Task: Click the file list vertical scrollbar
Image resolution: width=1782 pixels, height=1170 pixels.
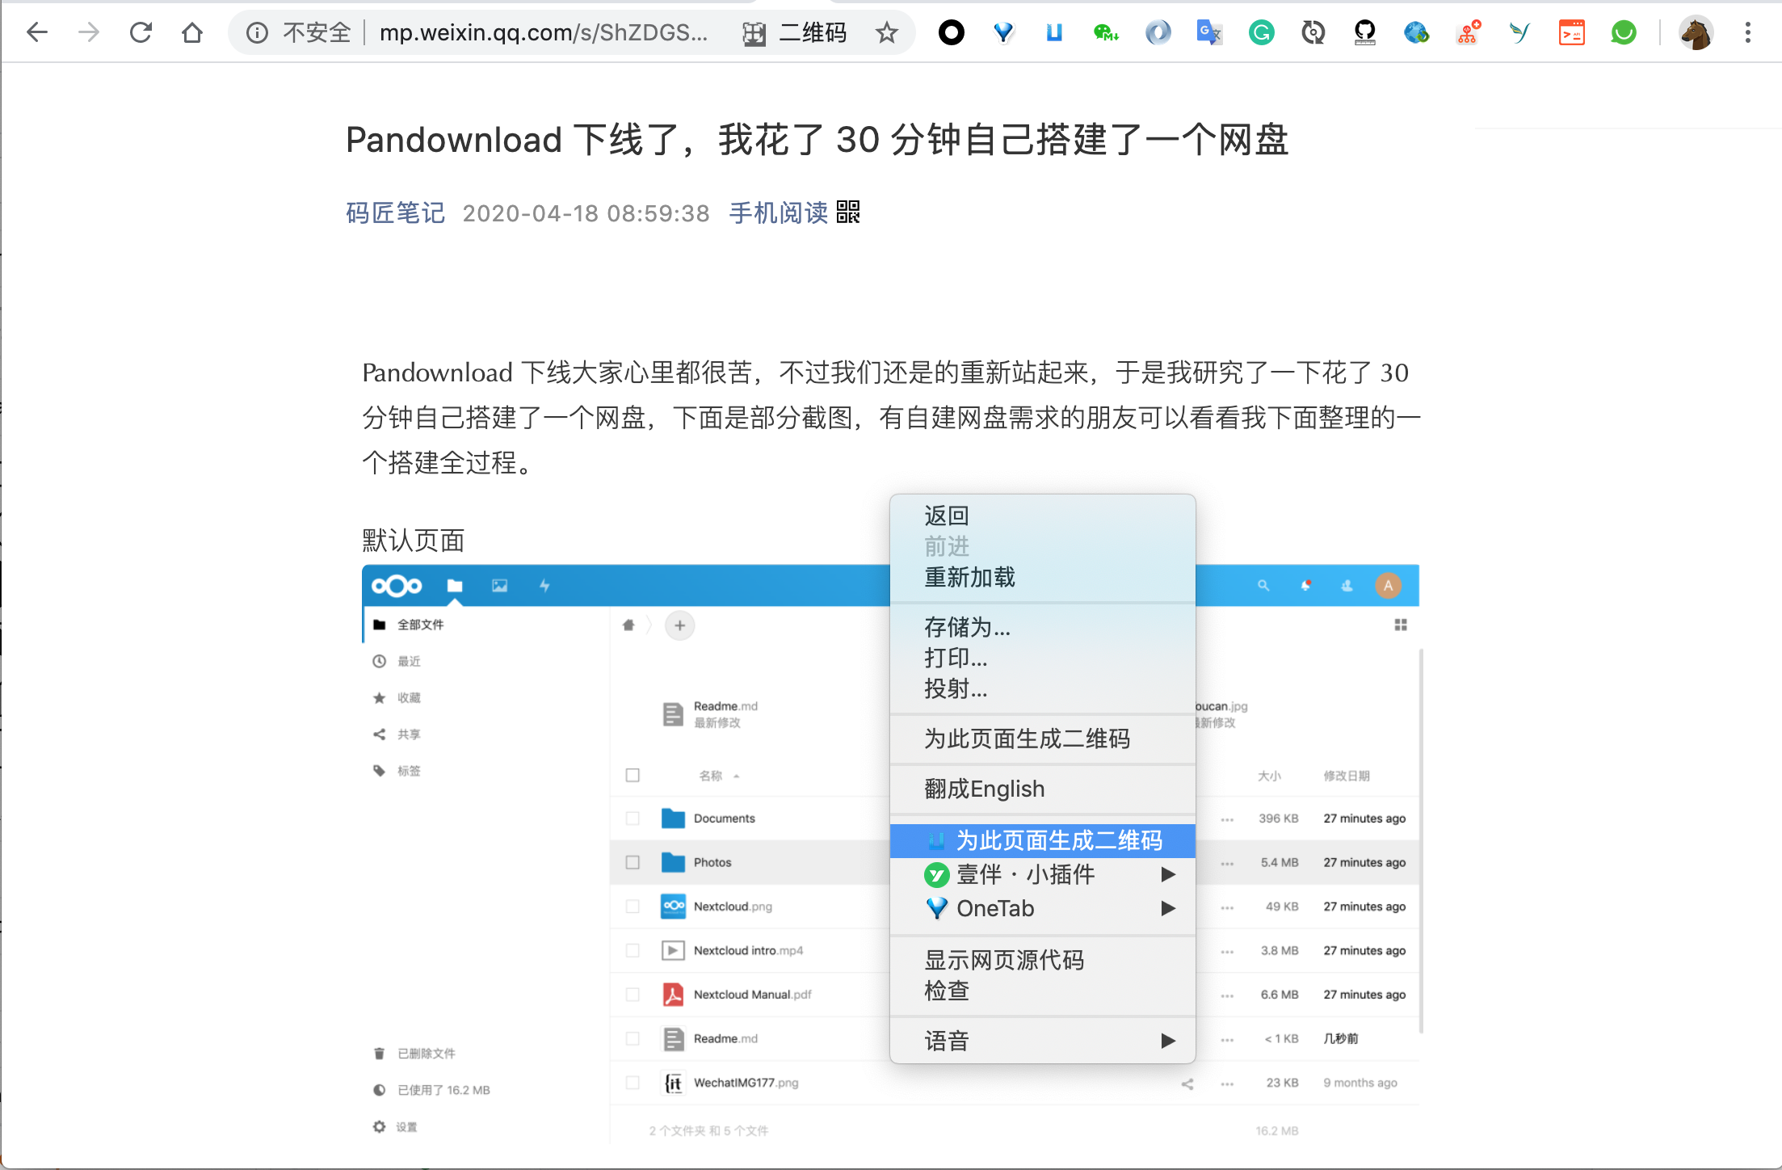Action: (1421, 840)
